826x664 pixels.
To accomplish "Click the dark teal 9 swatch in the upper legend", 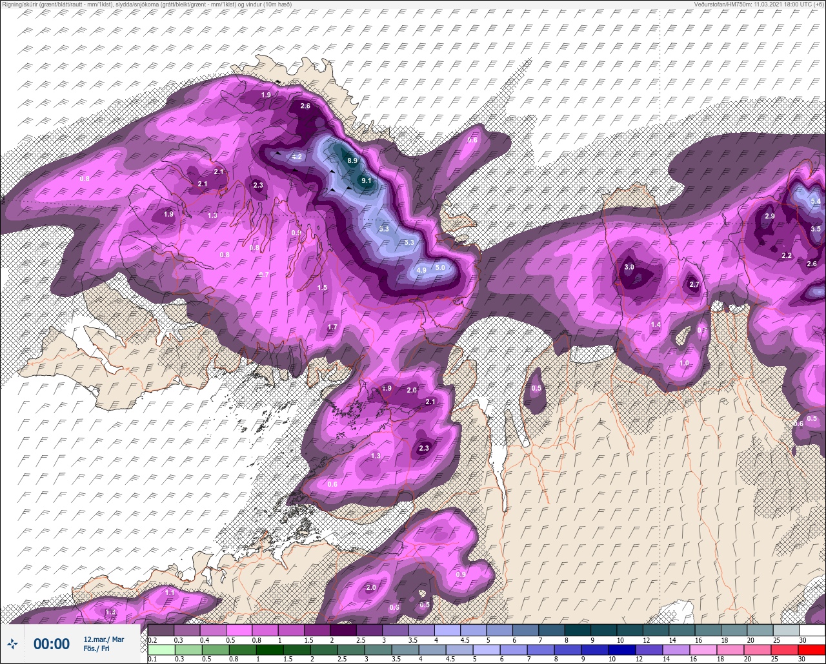I will pyautogui.click(x=603, y=630).
